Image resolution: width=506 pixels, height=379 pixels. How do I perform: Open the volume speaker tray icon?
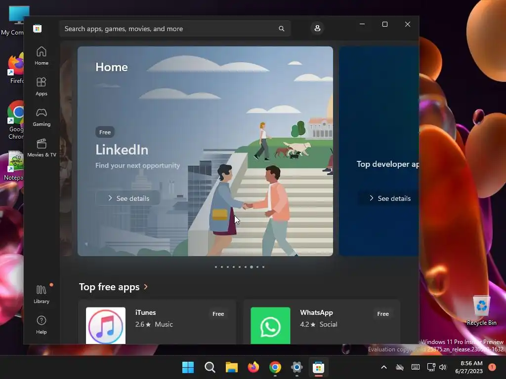pos(442,367)
